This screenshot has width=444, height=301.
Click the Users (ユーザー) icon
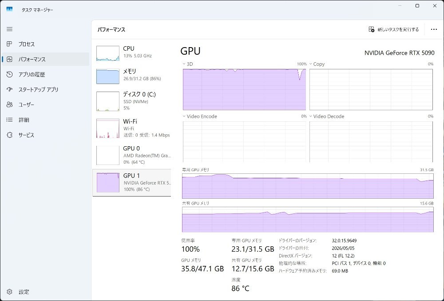(9, 104)
